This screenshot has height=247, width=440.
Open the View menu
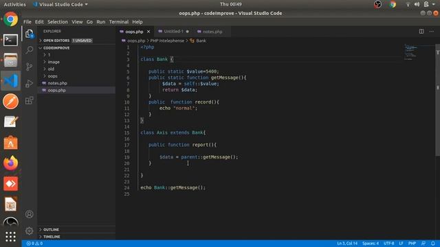point(77,22)
